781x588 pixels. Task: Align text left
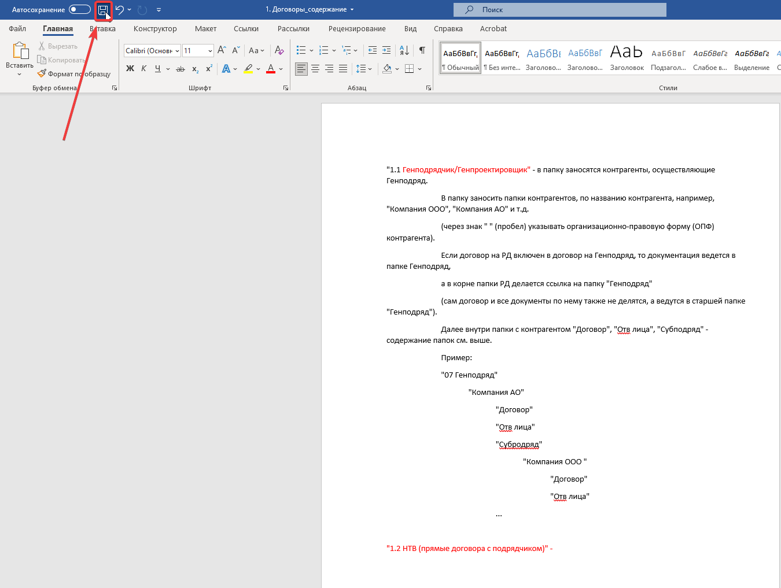301,69
